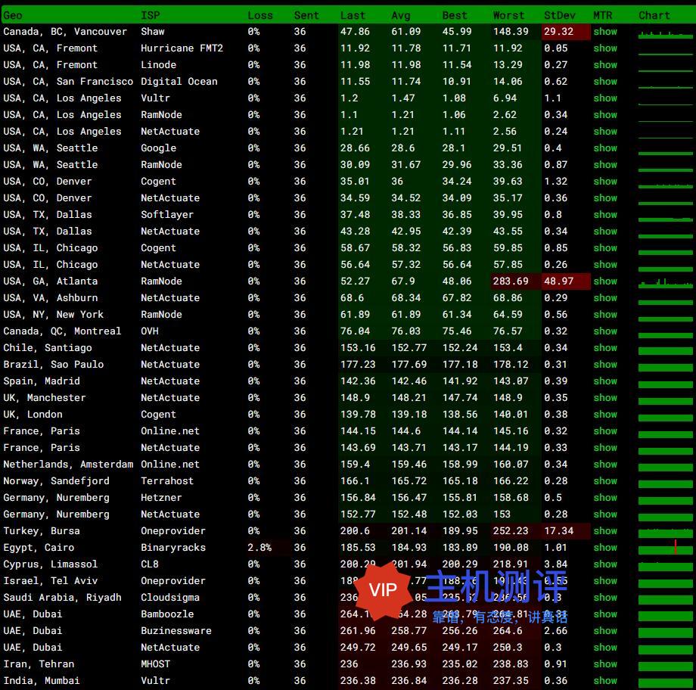Click the Last column header
Image resolution: width=696 pixels, height=690 pixels.
[x=353, y=16]
